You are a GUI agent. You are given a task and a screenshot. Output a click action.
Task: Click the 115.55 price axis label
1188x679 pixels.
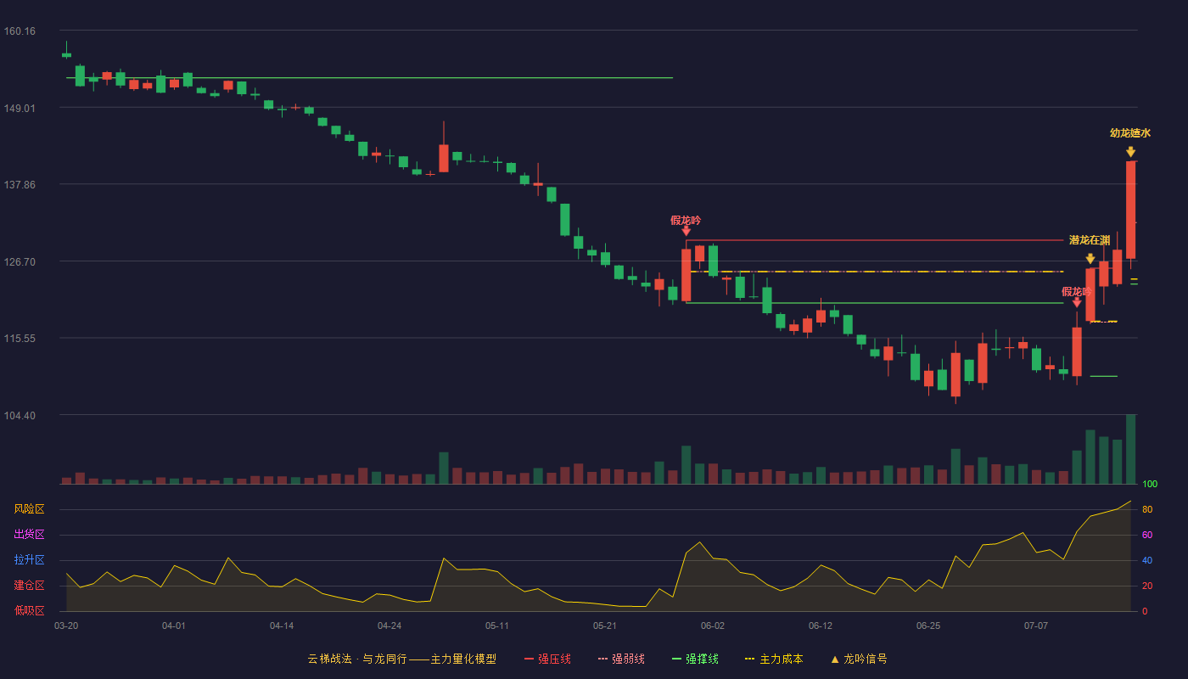pyautogui.click(x=20, y=338)
